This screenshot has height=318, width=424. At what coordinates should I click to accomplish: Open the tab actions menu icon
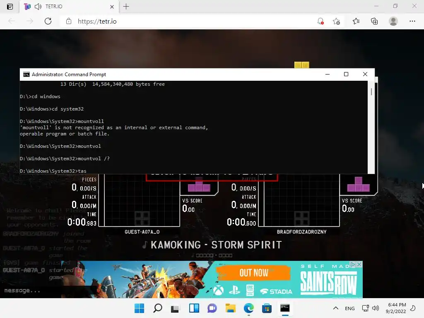[10, 7]
